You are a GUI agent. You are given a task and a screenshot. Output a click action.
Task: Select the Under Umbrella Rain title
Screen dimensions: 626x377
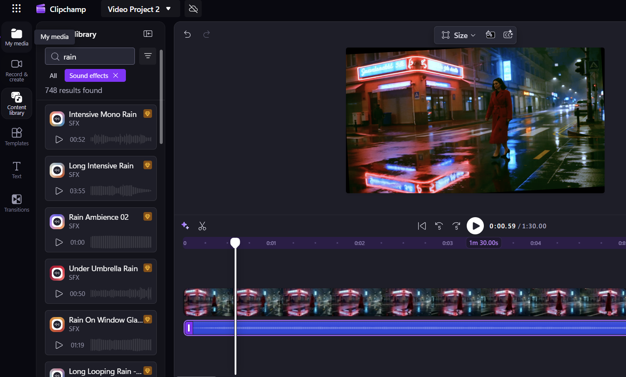pyautogui.click(x=103, y=269)
